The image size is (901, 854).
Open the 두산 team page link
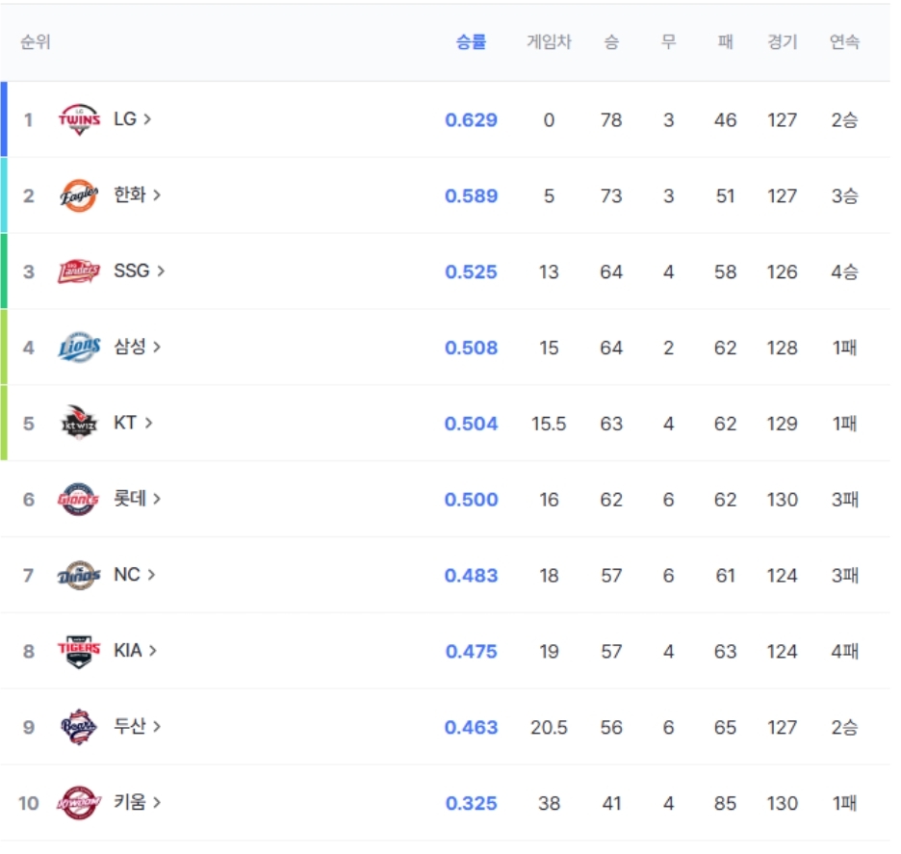coord(138,726)
